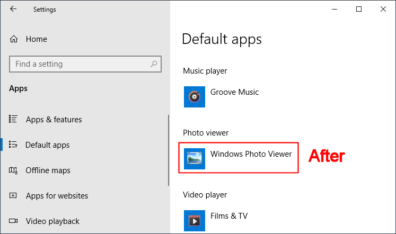Click the Default apps sidebar icon
Screen dimensions: 396x234
[x=14, y=145]
